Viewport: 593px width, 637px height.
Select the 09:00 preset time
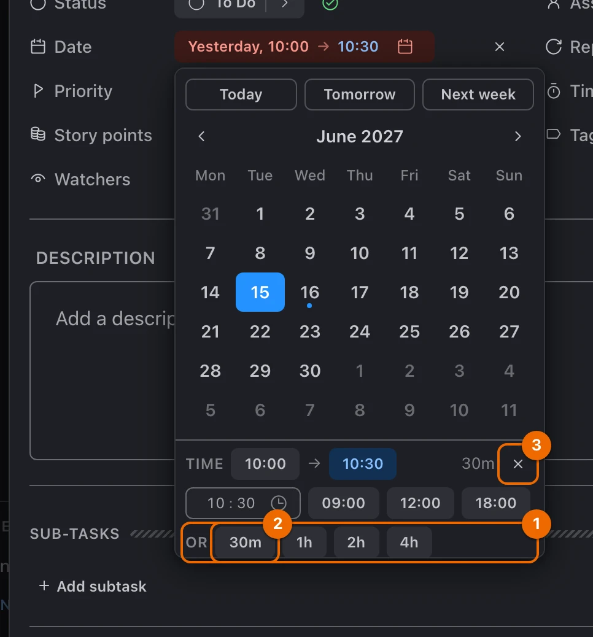343,503
